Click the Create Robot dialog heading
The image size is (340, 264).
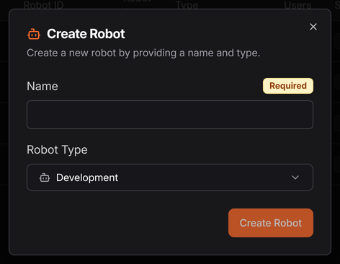pos(86,34)
